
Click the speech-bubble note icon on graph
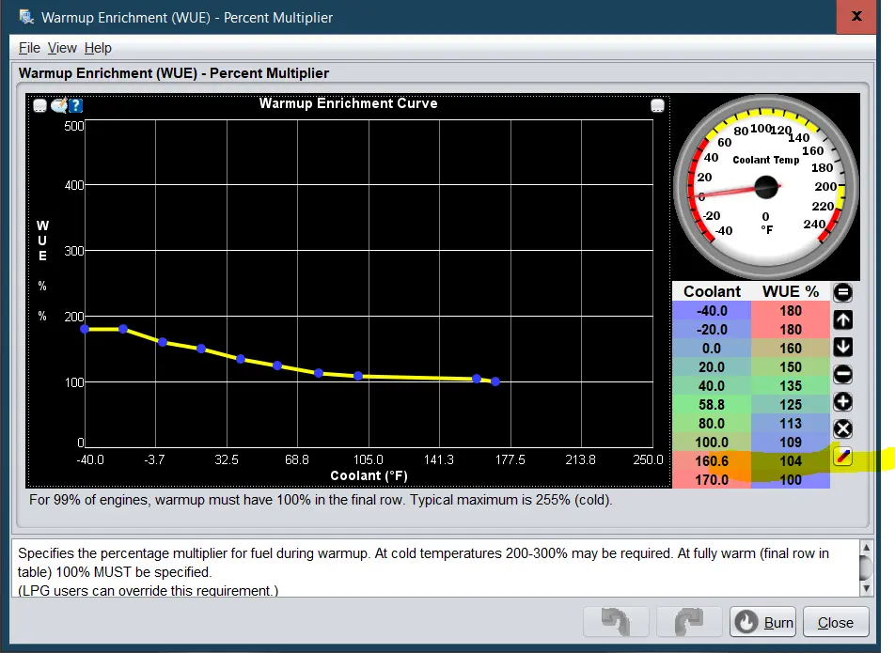point(59,105)
